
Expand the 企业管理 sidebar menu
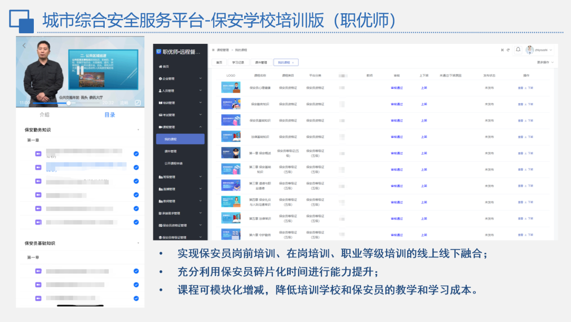pos(180,79)
